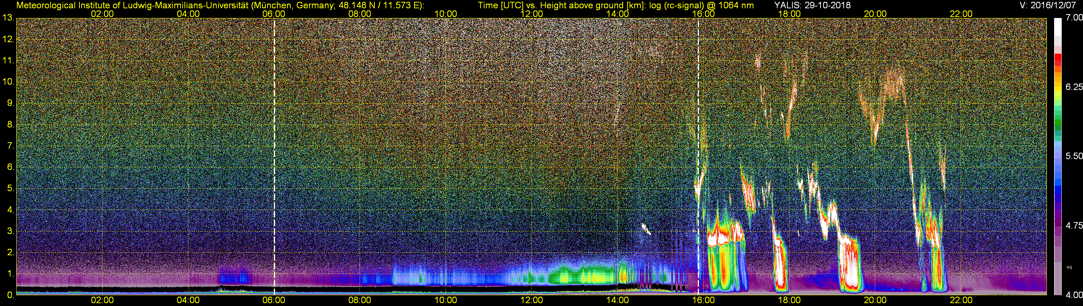Viewport: 1083px width, 306px height.
Task: Click the white dashed vertical line near 16:00
Action: tap(698, 157)
